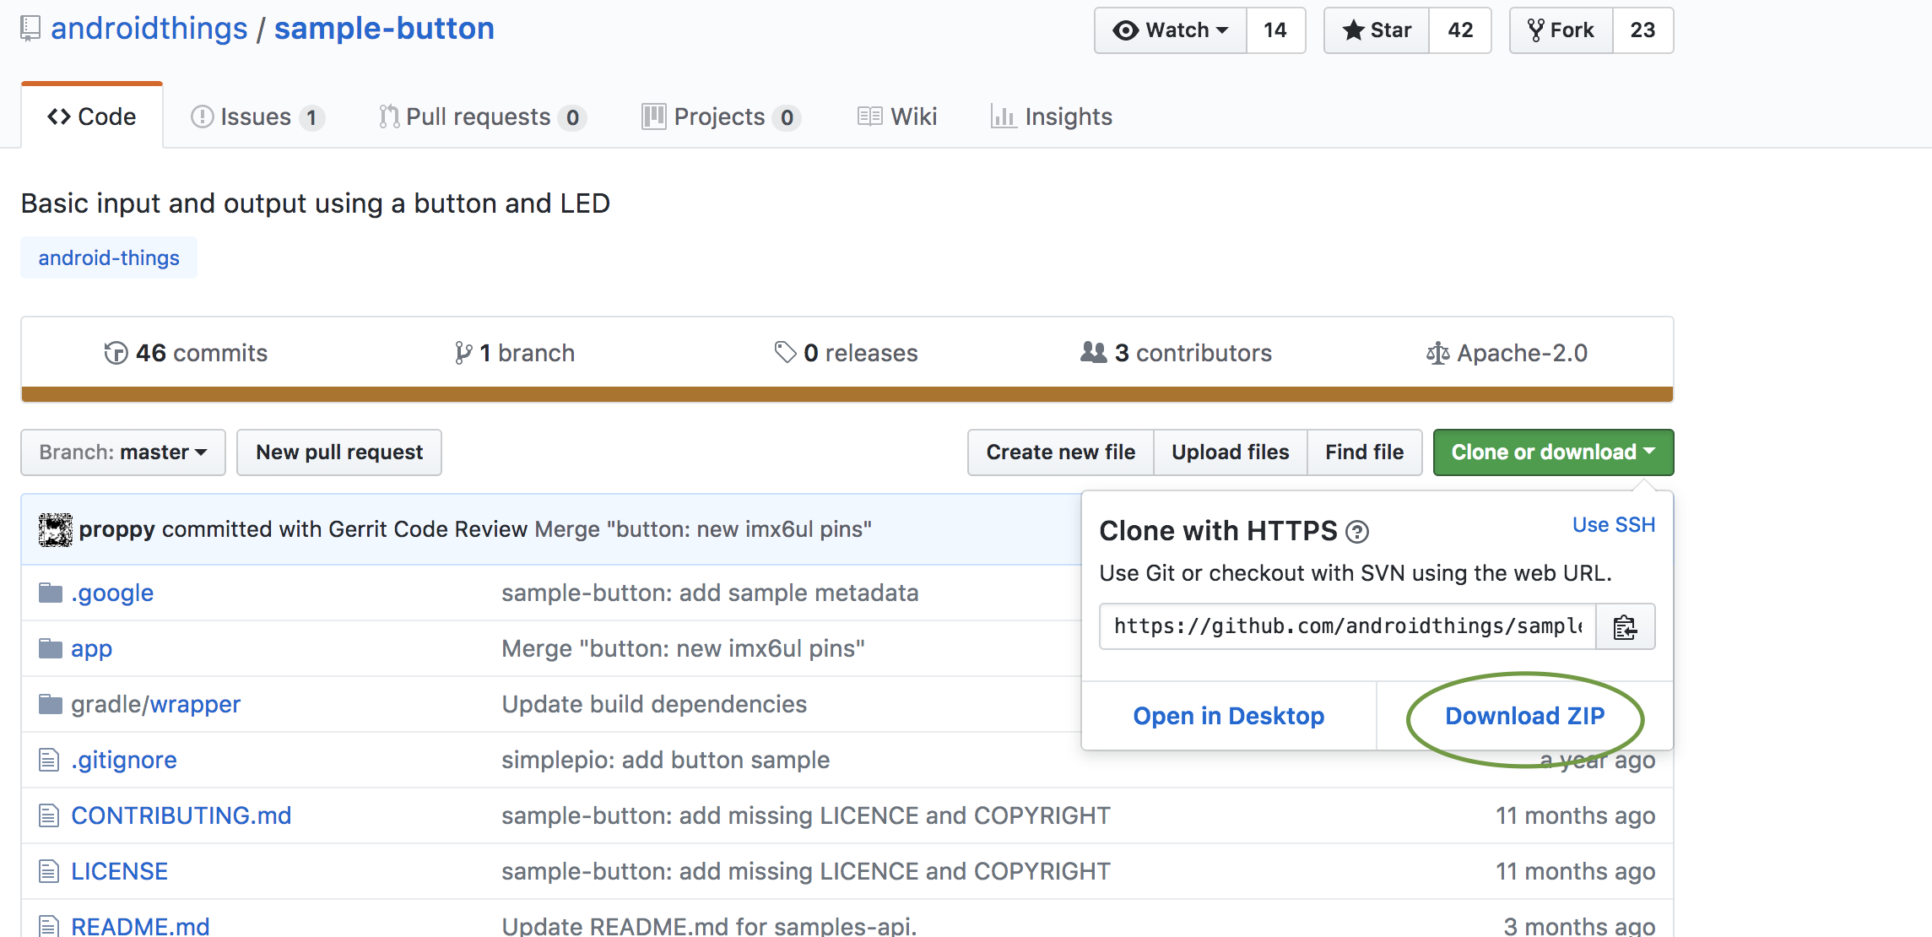This screenshot has width=1932, height=937.
Task: Click the star icon in Star button
Action: tap(1353, 30)
